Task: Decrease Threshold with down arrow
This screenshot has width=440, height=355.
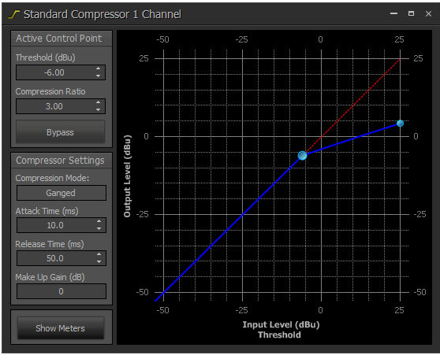Action: pyautogui.click(x=98, y=76)
